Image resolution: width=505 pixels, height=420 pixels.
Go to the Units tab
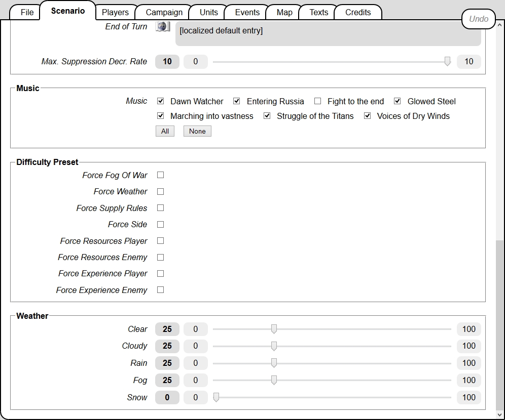(209, 12)
